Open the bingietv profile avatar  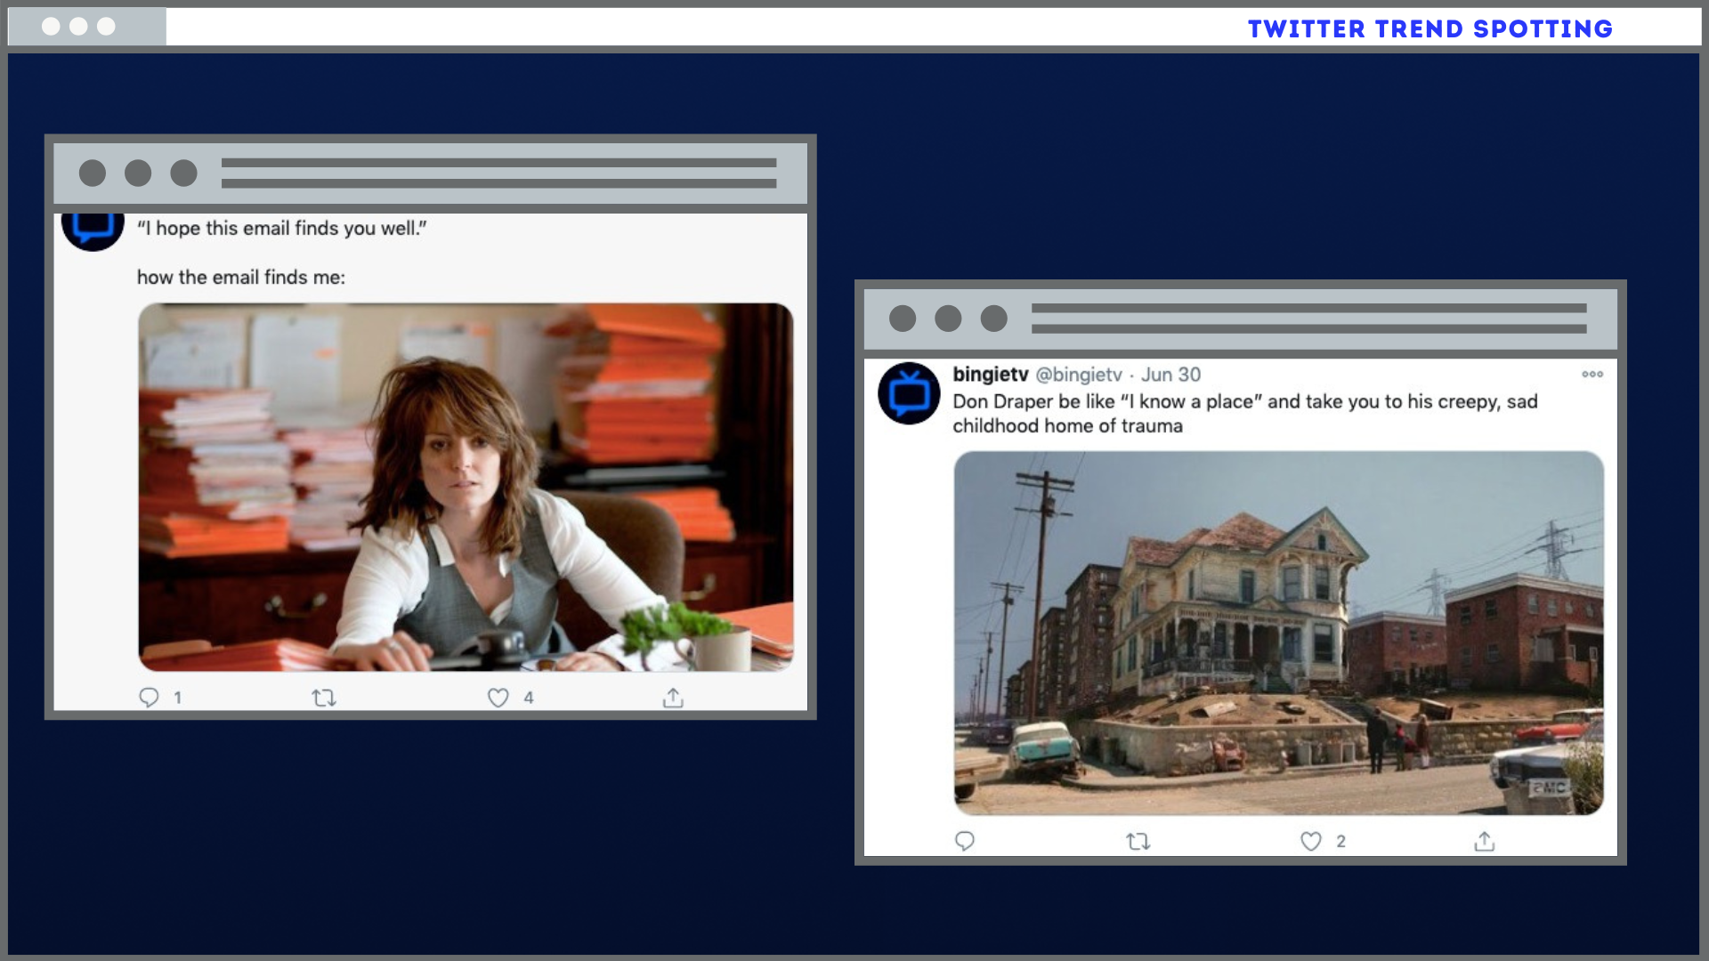[x=909, y=393]
